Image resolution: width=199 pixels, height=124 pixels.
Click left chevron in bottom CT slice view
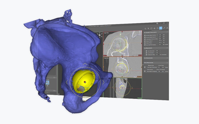(x=113, y=87)
